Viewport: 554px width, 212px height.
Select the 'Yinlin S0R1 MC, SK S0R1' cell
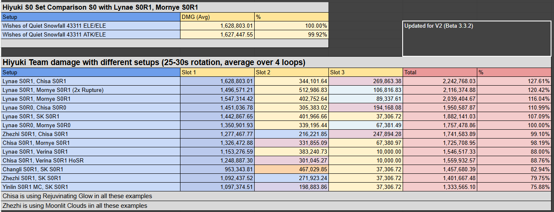[91, 187]
